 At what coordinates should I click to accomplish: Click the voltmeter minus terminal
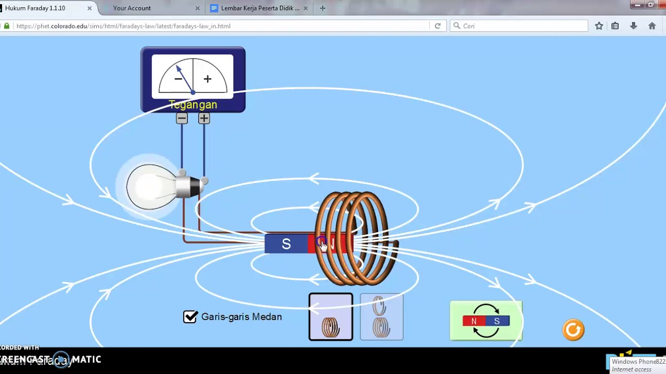[182, 118]
